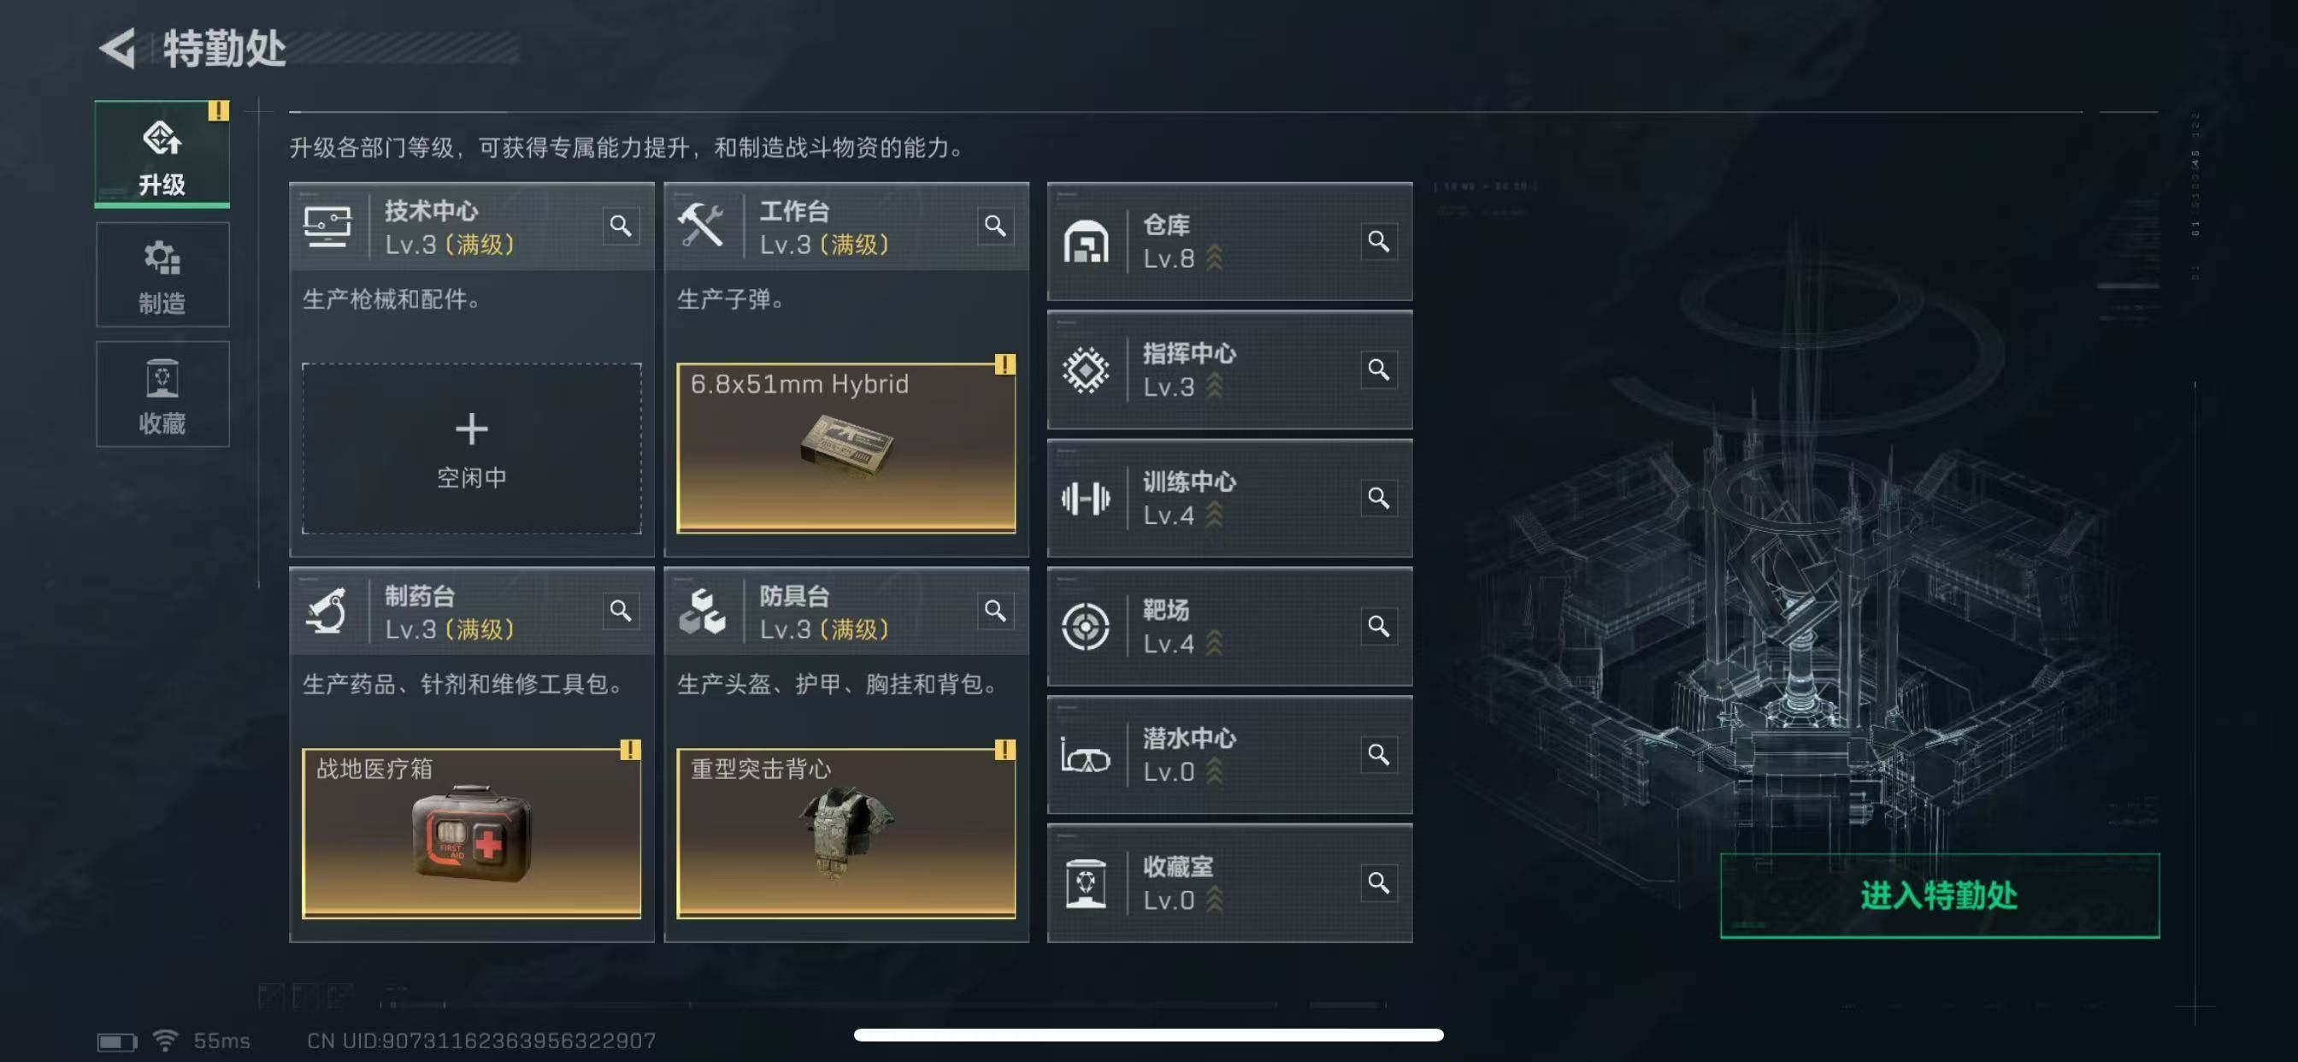Open magnifier details for 技术中心
This screenshot has width=2298, height=1062.
click(x=621, y=226)
